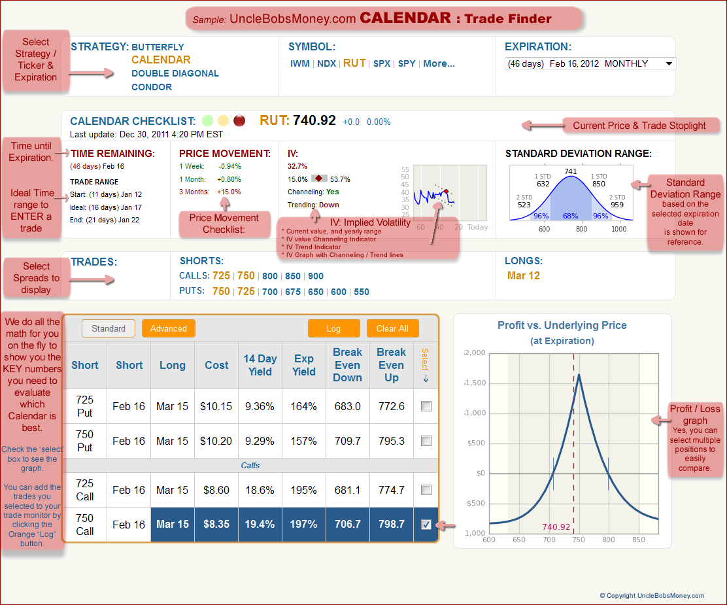
Task: Click the Select column down arrow
Action: (x=426, y=379)
